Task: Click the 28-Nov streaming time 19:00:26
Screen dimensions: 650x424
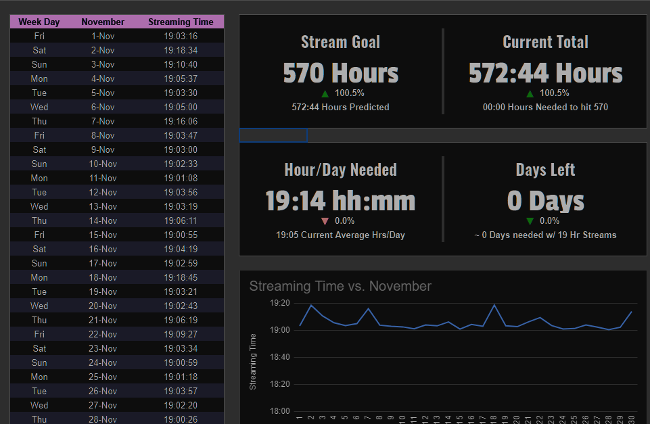Action: point(181,419)
